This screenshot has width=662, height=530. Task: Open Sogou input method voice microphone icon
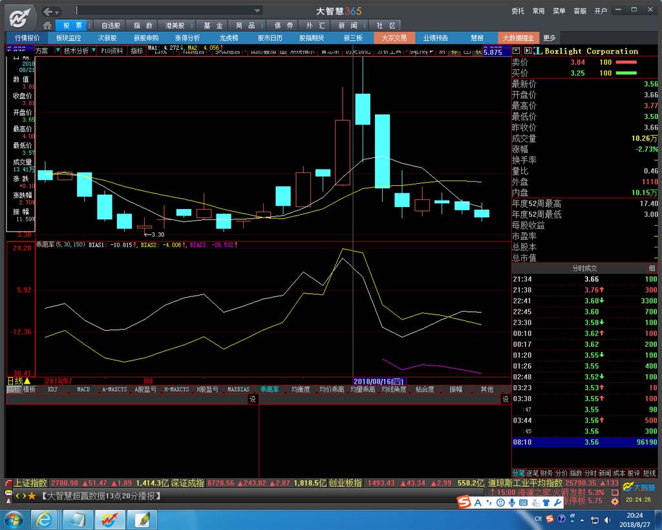[512, 503]
